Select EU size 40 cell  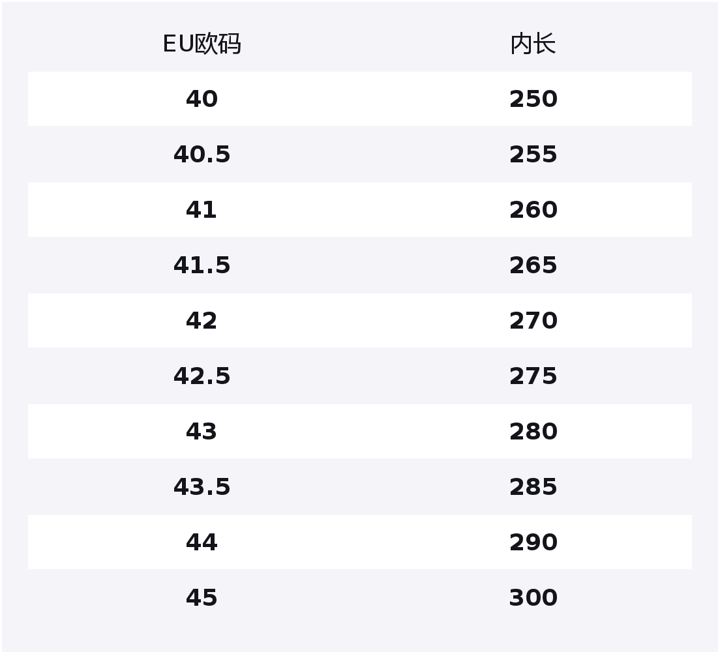point(202,98)
